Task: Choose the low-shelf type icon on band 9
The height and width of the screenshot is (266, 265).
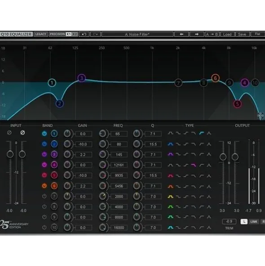Action: [178, 217]
